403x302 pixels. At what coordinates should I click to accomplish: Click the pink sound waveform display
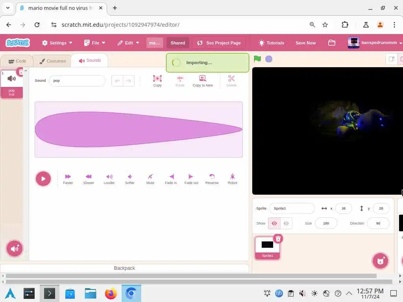click(139, 130)
